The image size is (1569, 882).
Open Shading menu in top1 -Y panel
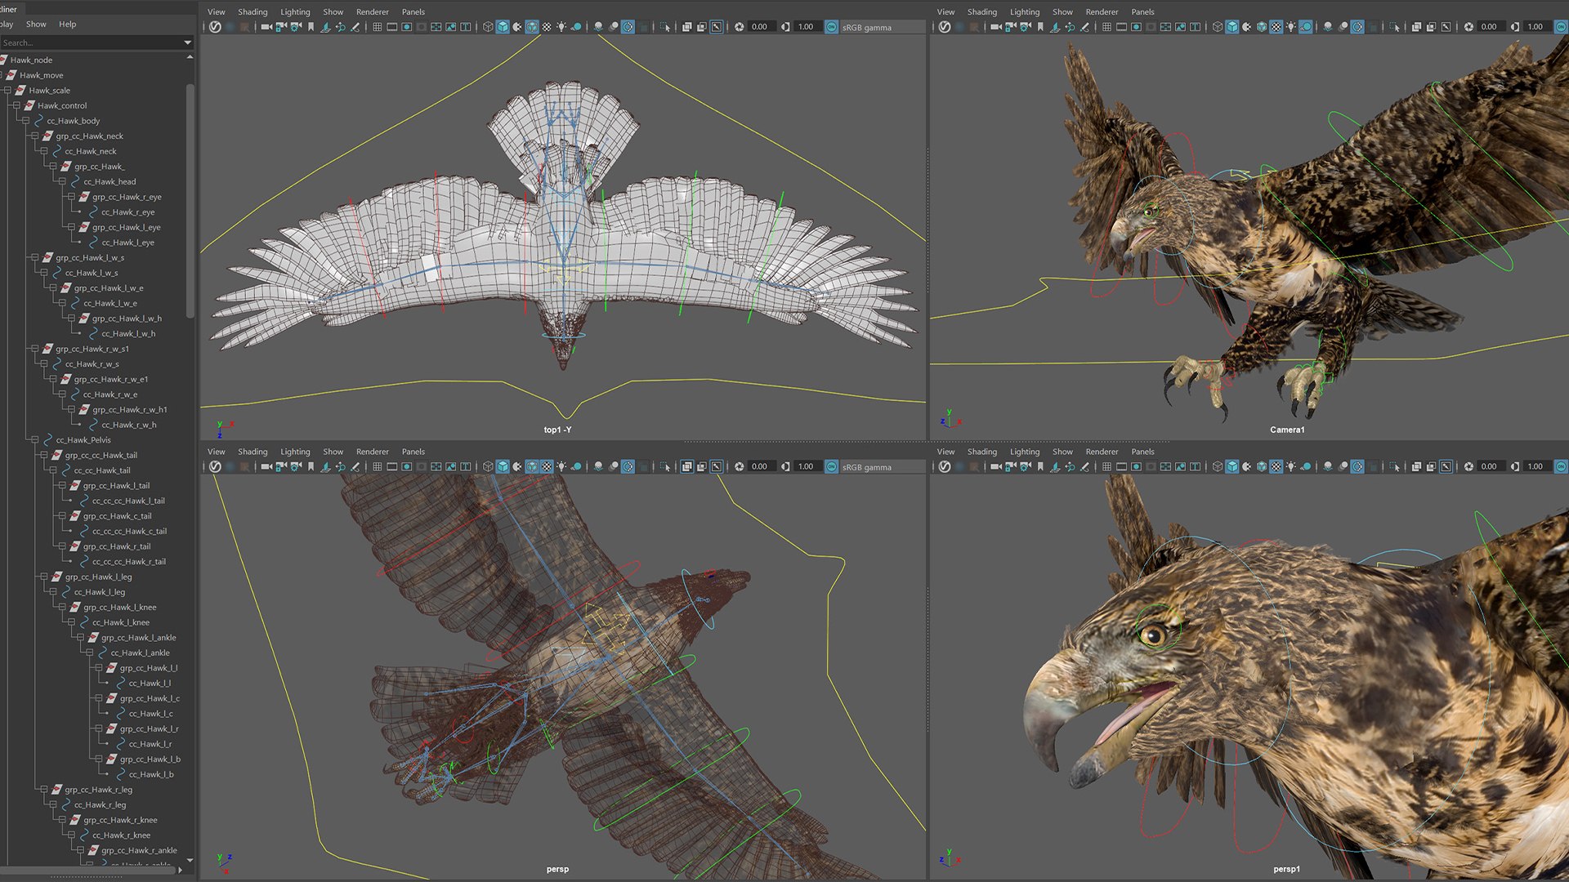click(x=253, y=11)
